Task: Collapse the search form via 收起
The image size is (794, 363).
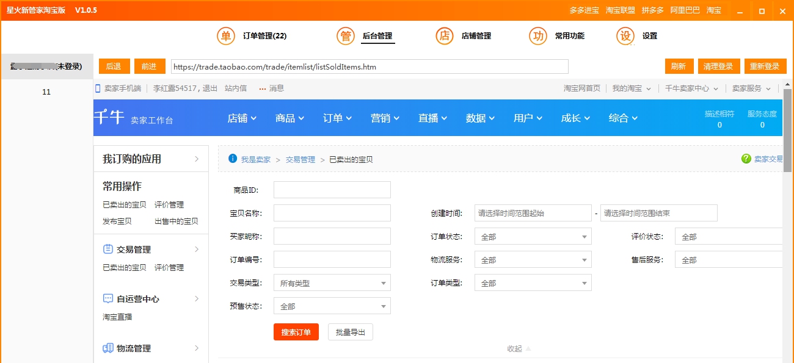Action: (518, 348)
